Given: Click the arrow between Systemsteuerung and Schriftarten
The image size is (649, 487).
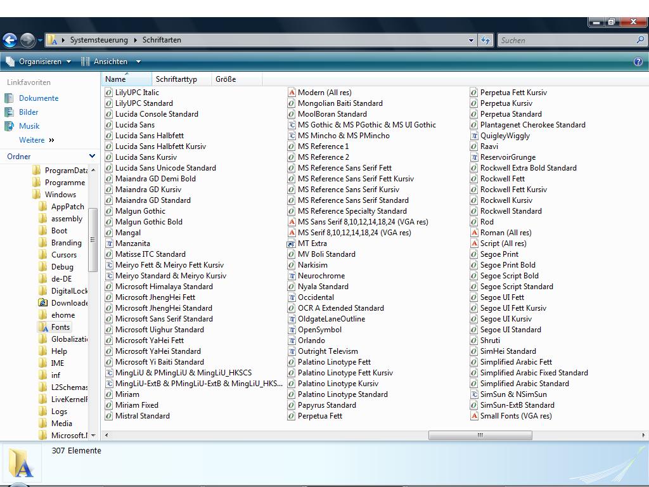Looking at the screenshot, I should [136, 40].
